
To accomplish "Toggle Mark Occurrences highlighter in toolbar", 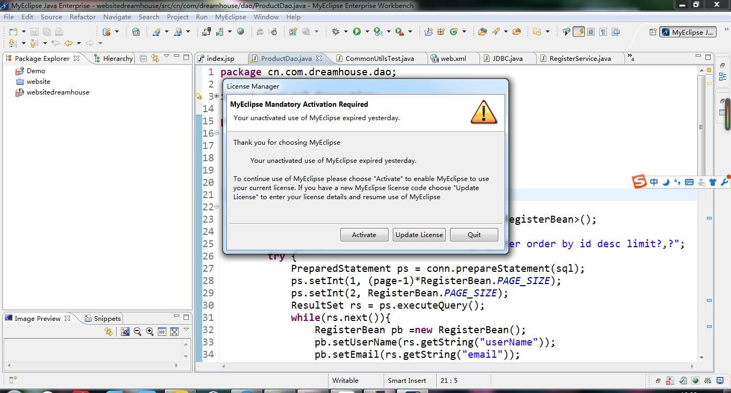I will click(578, 32).
